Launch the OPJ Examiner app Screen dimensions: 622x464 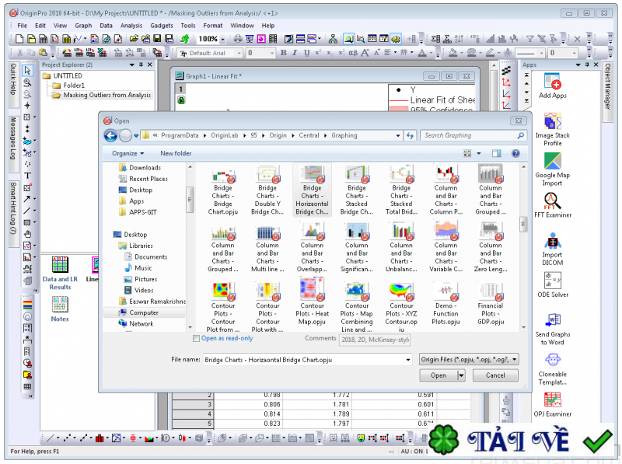pyautogui.click(x=553, y=404)
